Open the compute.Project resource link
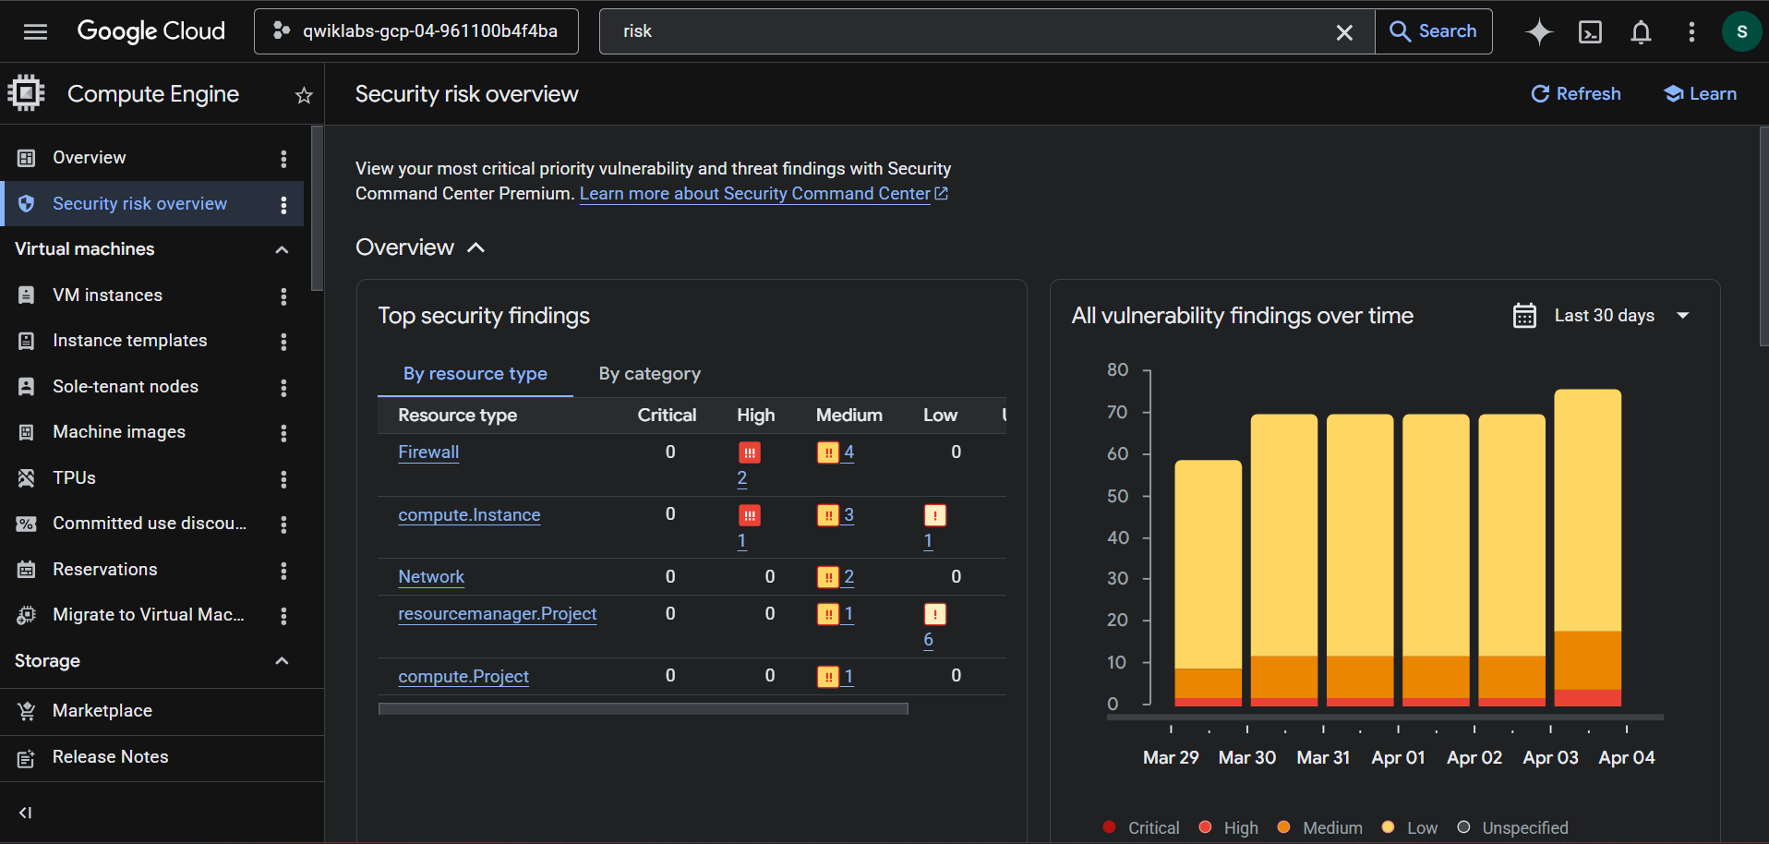This screenshot has width=1769, height=844. click(463, 677)
